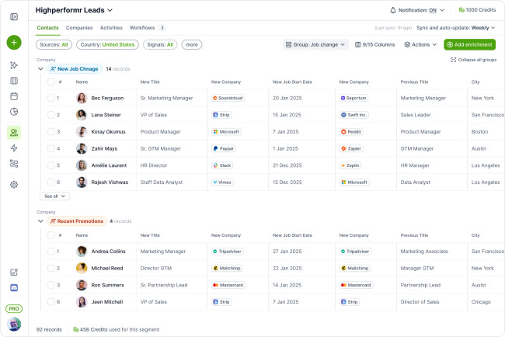Viewport: 505px width, 337px height.
Task: Select the checkbox beside Andrea Collins
Action: tap(50, 252)
